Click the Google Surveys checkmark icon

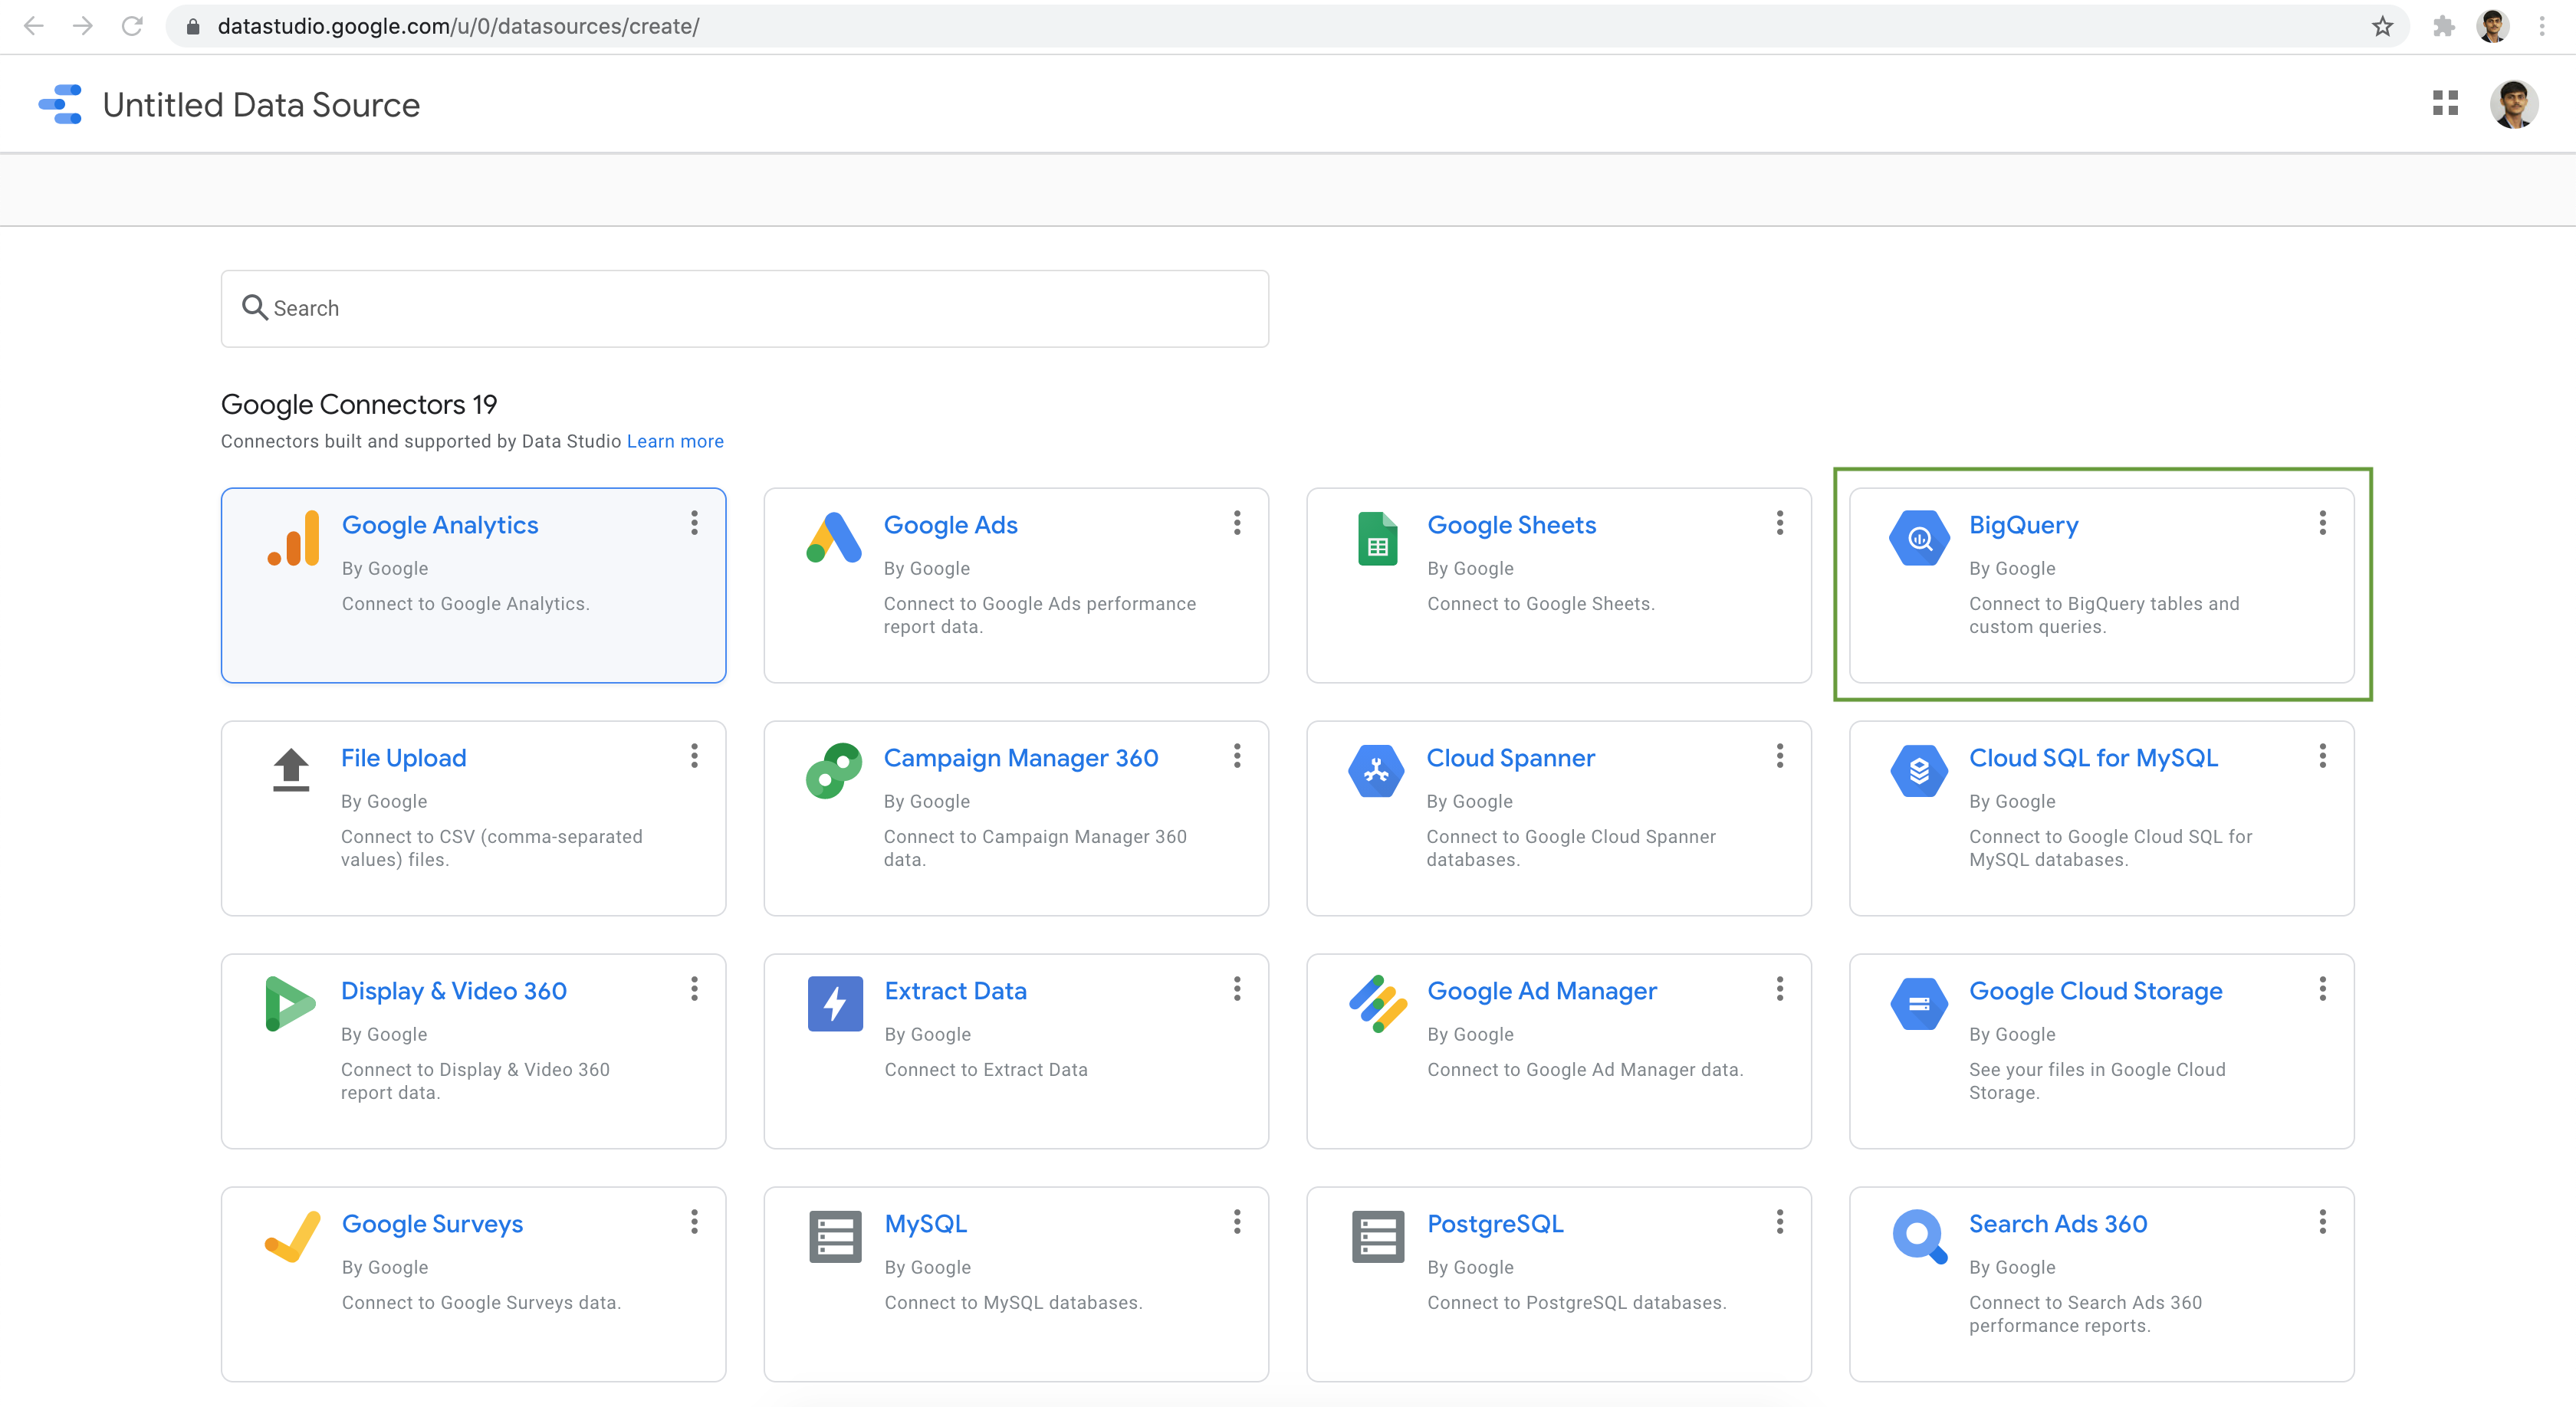tap(292, 1237)
